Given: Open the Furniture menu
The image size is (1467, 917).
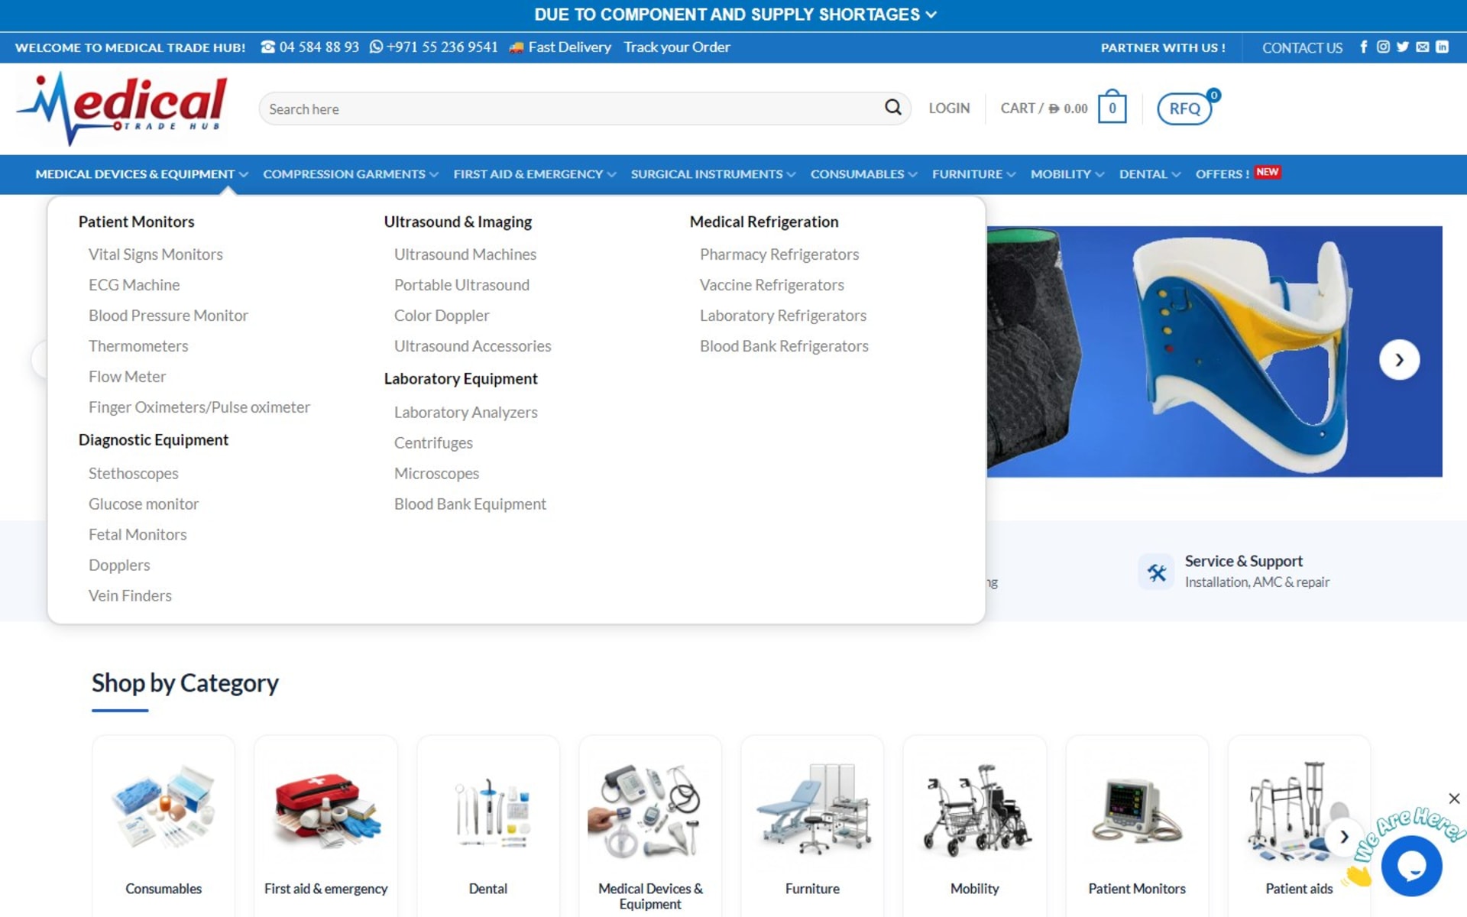Looking at the screenshot, I should click(x=973, y=174).
